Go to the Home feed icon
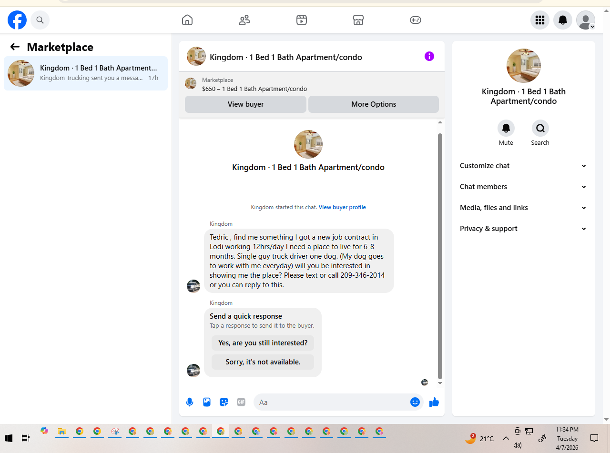610x453 pixels. tap(187, 20)
